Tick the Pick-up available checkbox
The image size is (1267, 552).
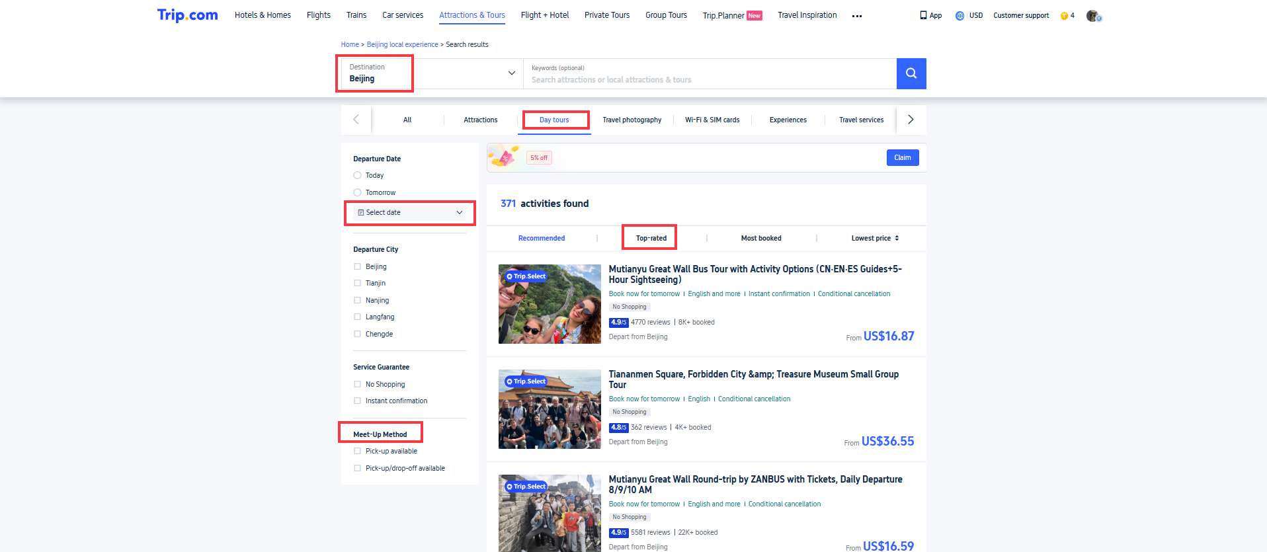(x=358, y=451)
